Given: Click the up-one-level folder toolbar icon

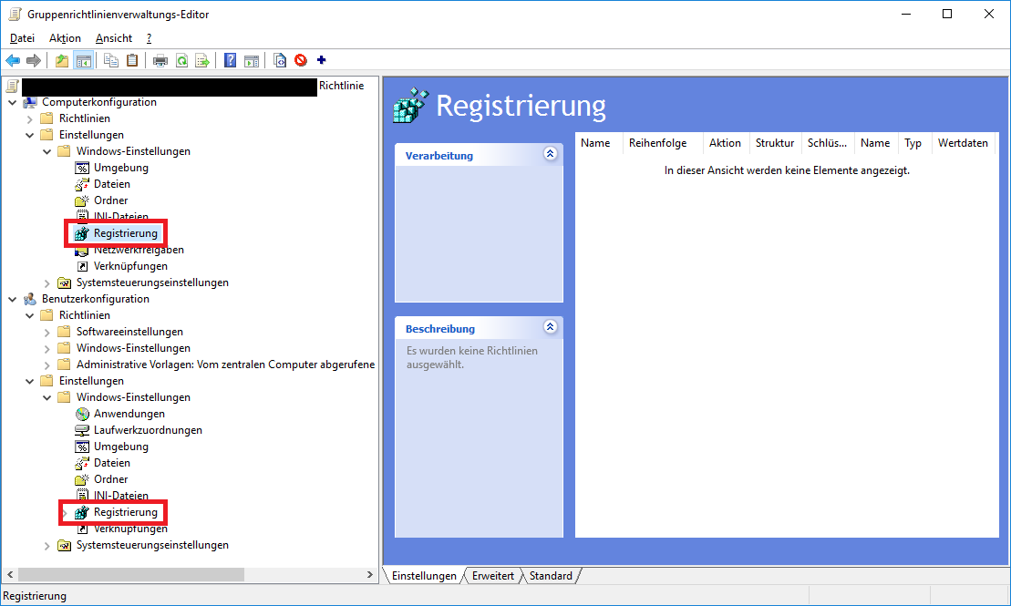Looking at the screenshot, I should coord(62,60).
